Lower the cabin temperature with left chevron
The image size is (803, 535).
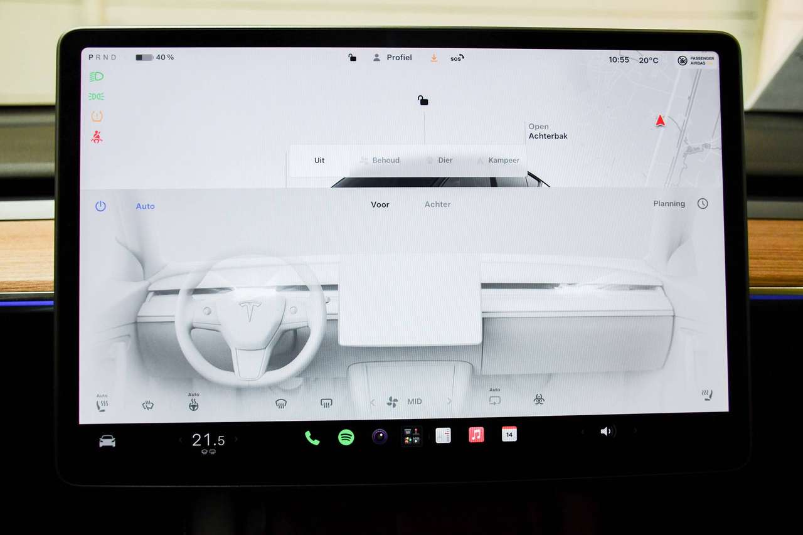pos(181,440)
